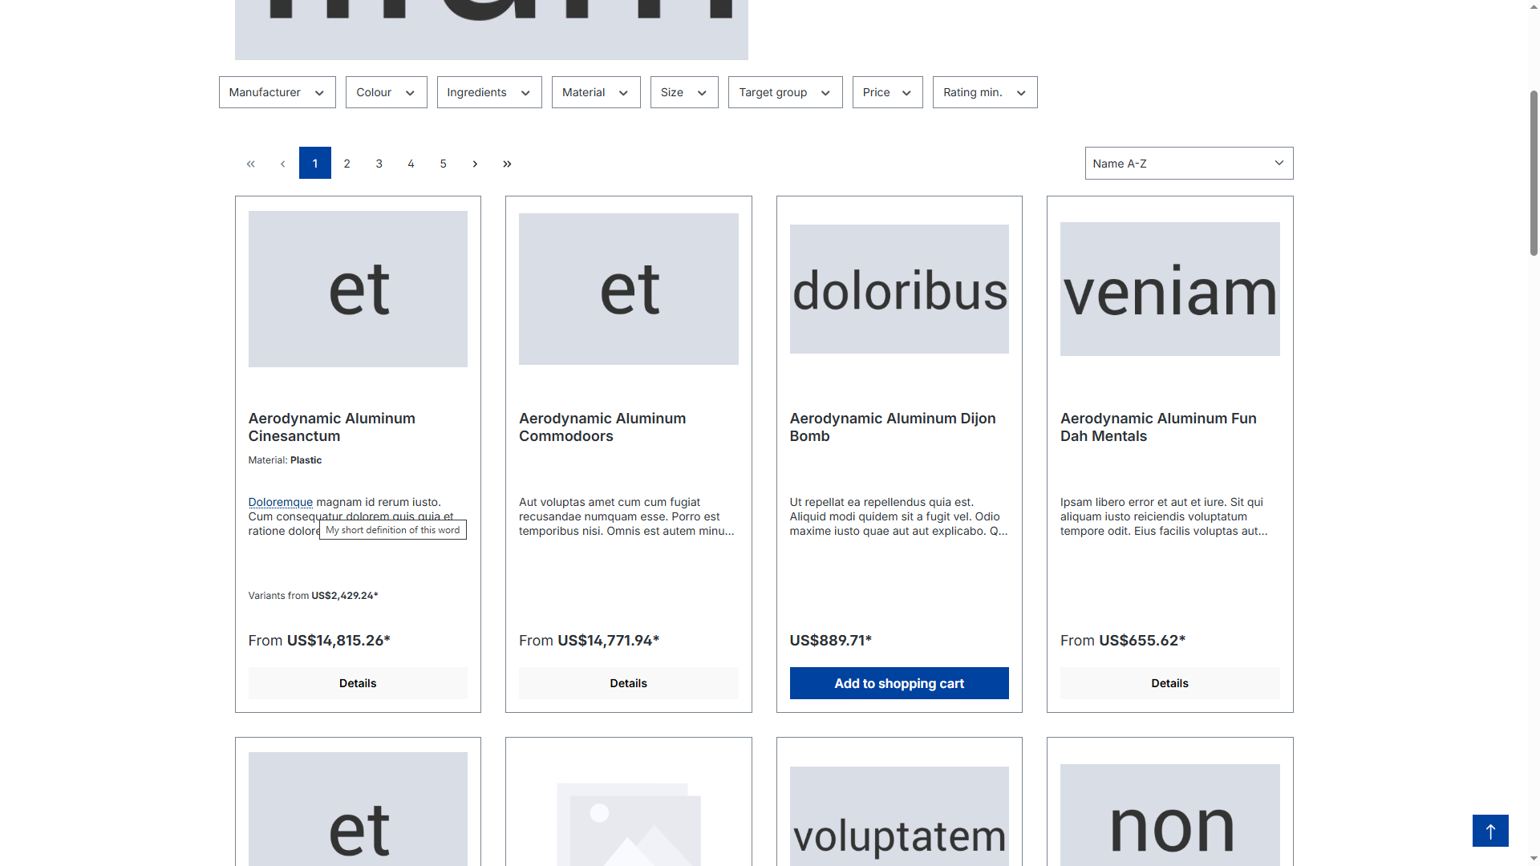Select page 5 in pagination
The width and height of the screenshot is (1540, 866).
pos(444,164)
